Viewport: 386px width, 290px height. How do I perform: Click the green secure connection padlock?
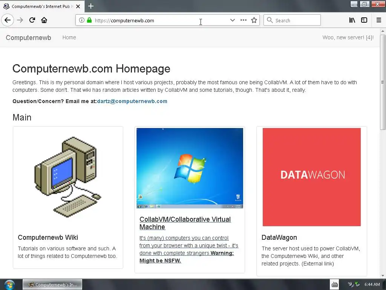pyautogui.click(x=89, y=20)
